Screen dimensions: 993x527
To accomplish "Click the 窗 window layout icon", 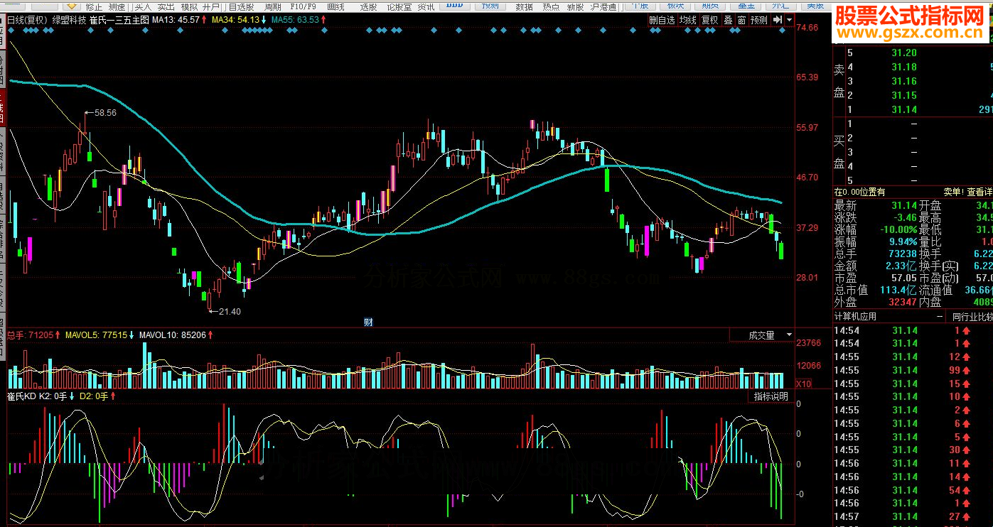I will tap(741, 20).
